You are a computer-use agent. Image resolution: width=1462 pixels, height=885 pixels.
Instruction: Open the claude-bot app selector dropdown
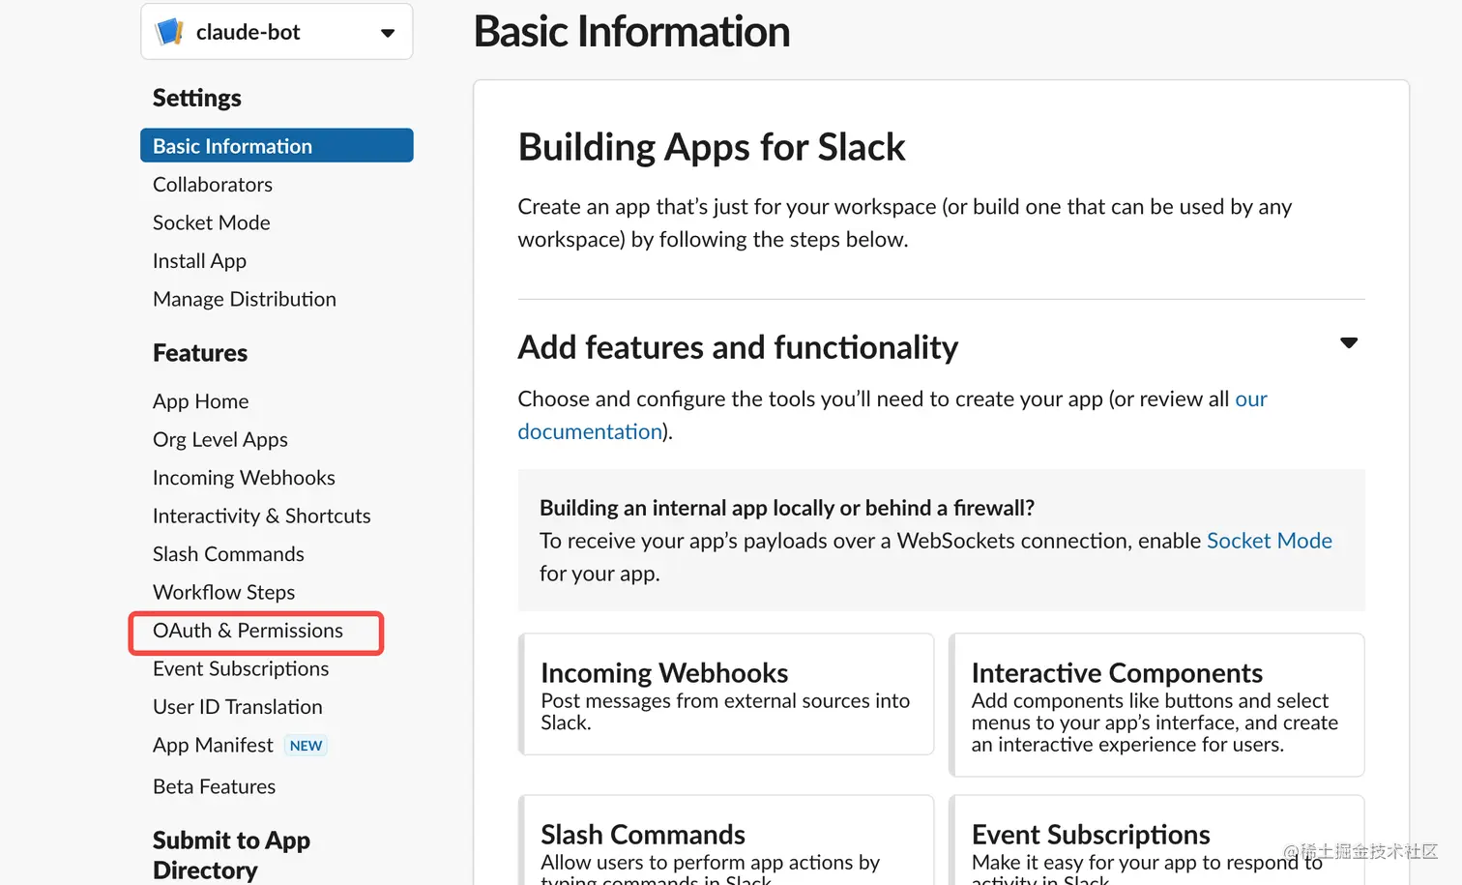277,32
